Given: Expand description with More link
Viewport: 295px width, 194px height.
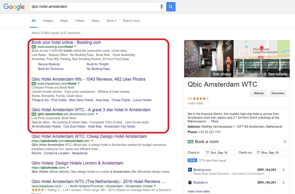Looking at the screenshot, I should [215, 121].
